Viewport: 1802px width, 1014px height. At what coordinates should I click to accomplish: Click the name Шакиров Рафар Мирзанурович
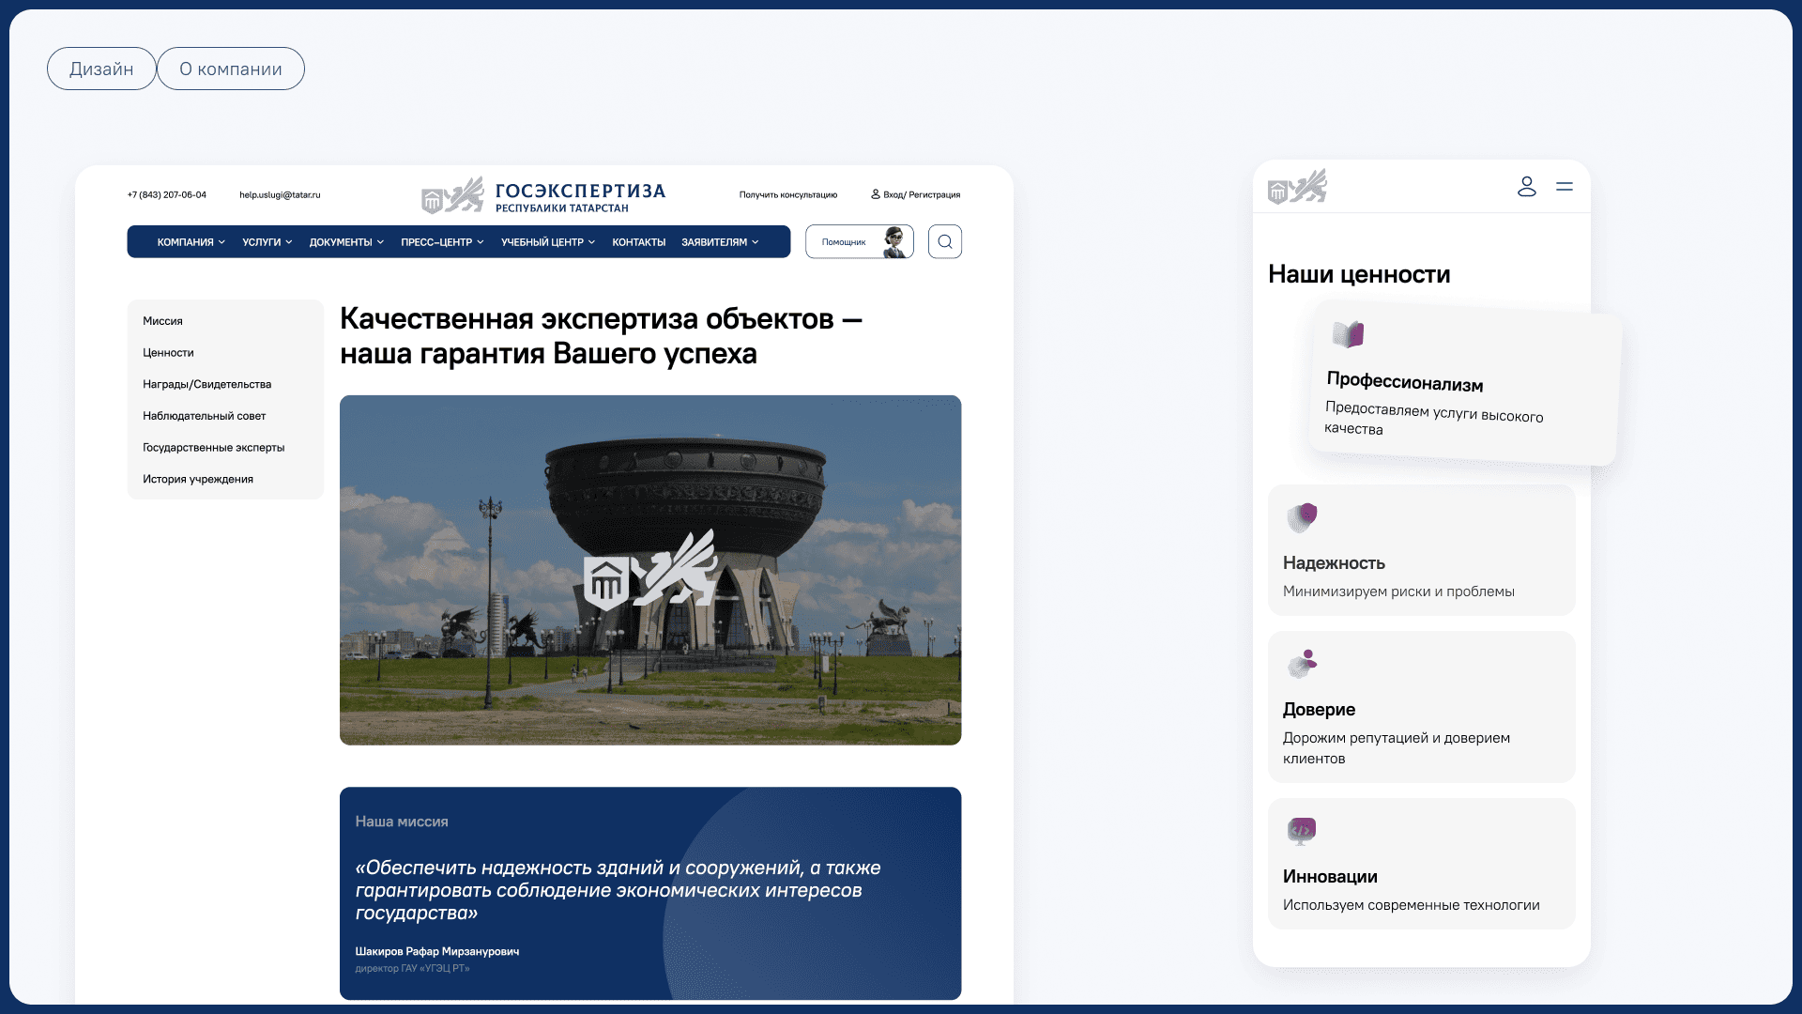(437, 951)
